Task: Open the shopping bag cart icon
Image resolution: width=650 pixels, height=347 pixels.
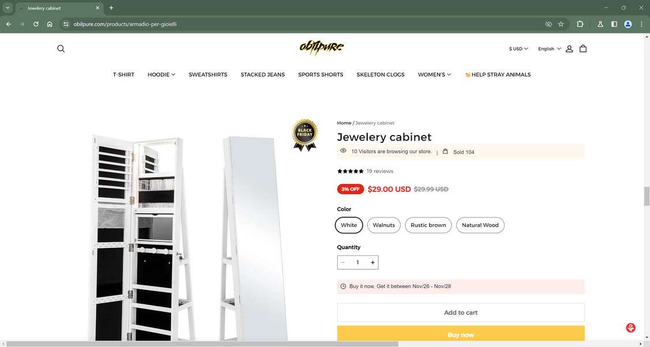Action: [583, 48]
